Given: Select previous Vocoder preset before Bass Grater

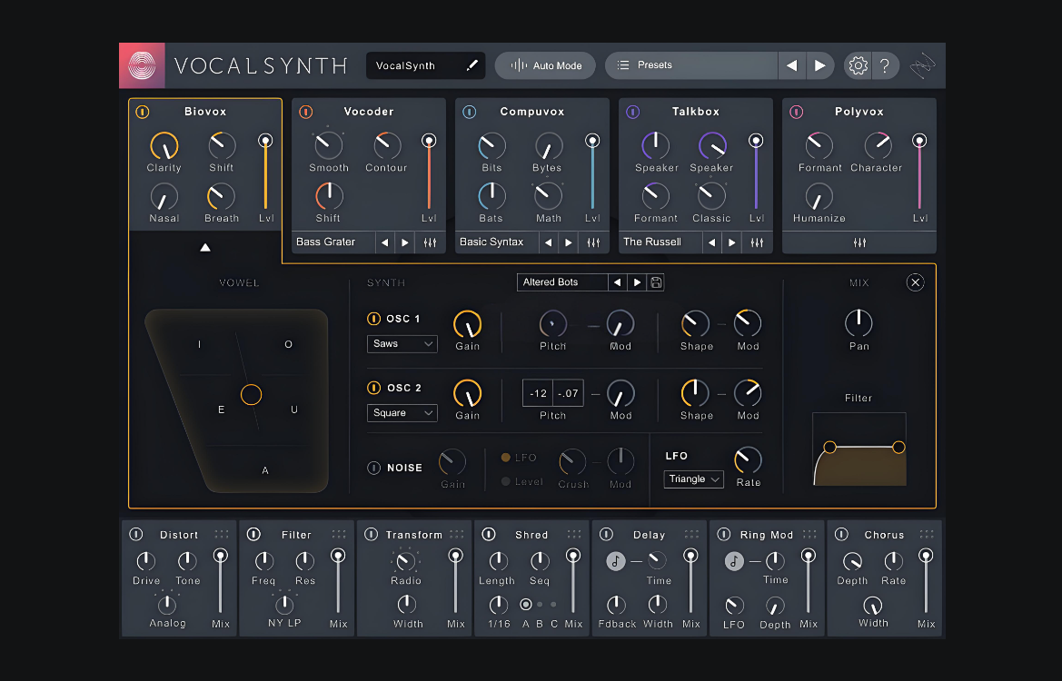Looking at the screenshot, I should pyautogui.click(x=384, y=242).
